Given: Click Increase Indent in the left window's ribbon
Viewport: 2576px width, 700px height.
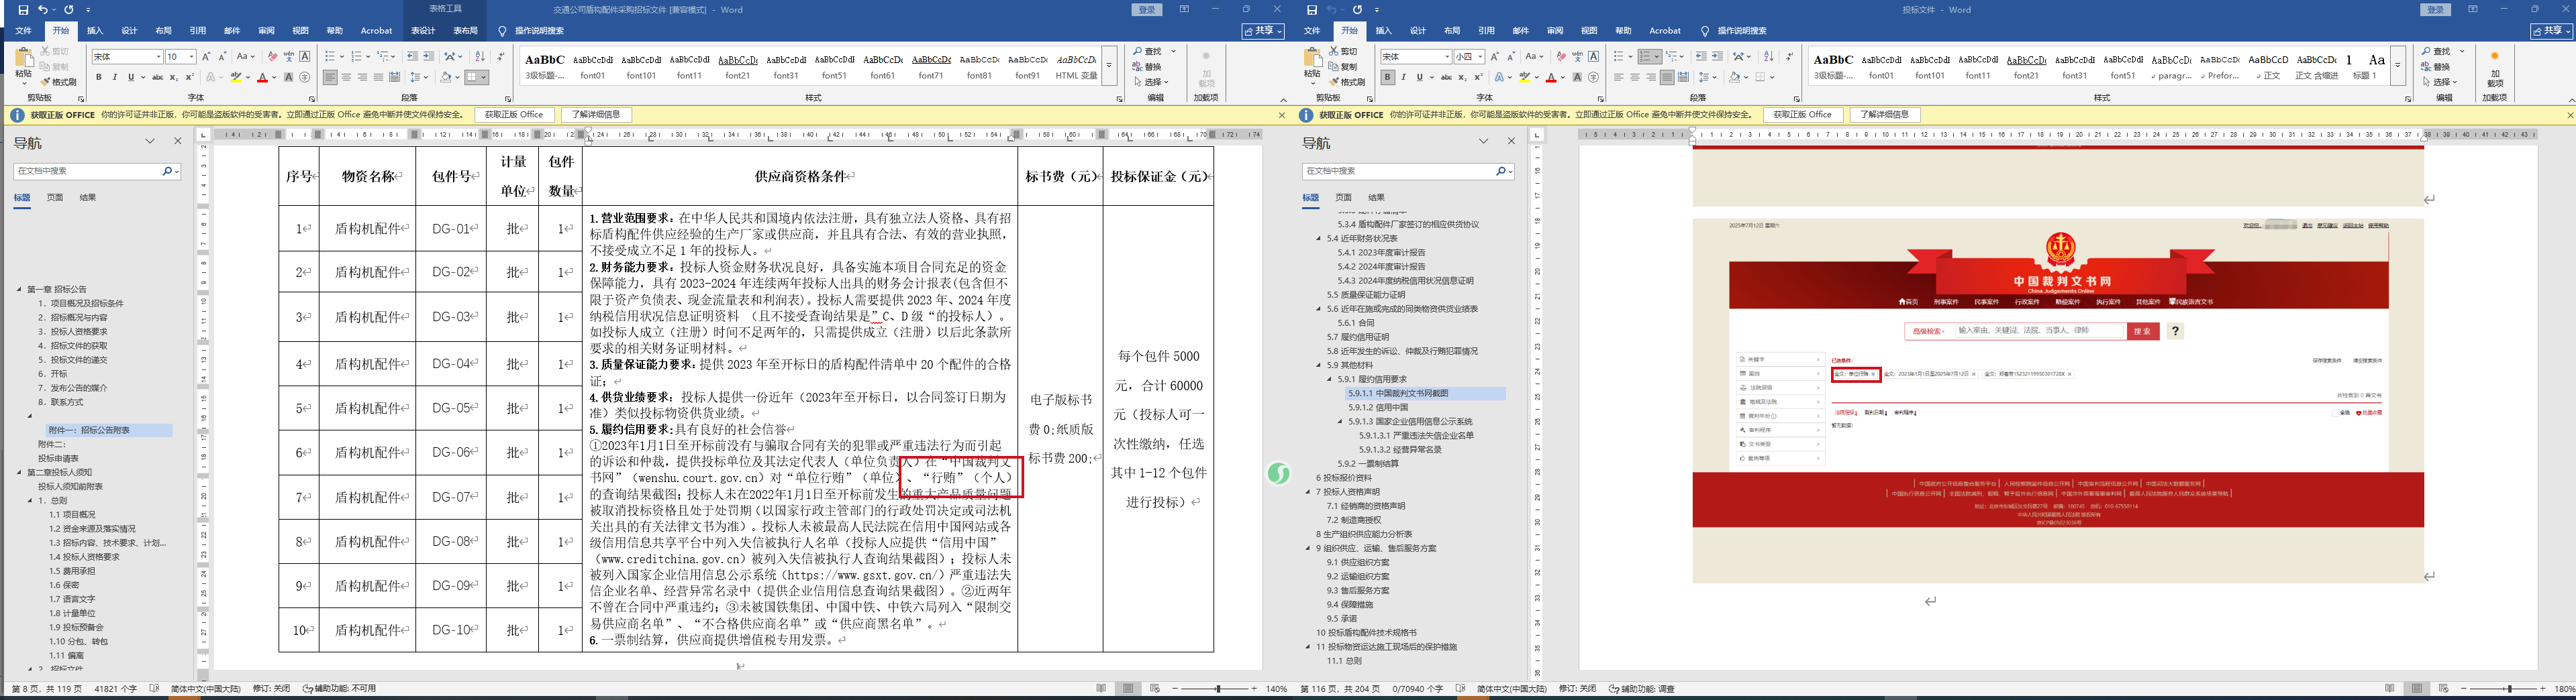Looking at the screenshot, I should tap(429, 57).
